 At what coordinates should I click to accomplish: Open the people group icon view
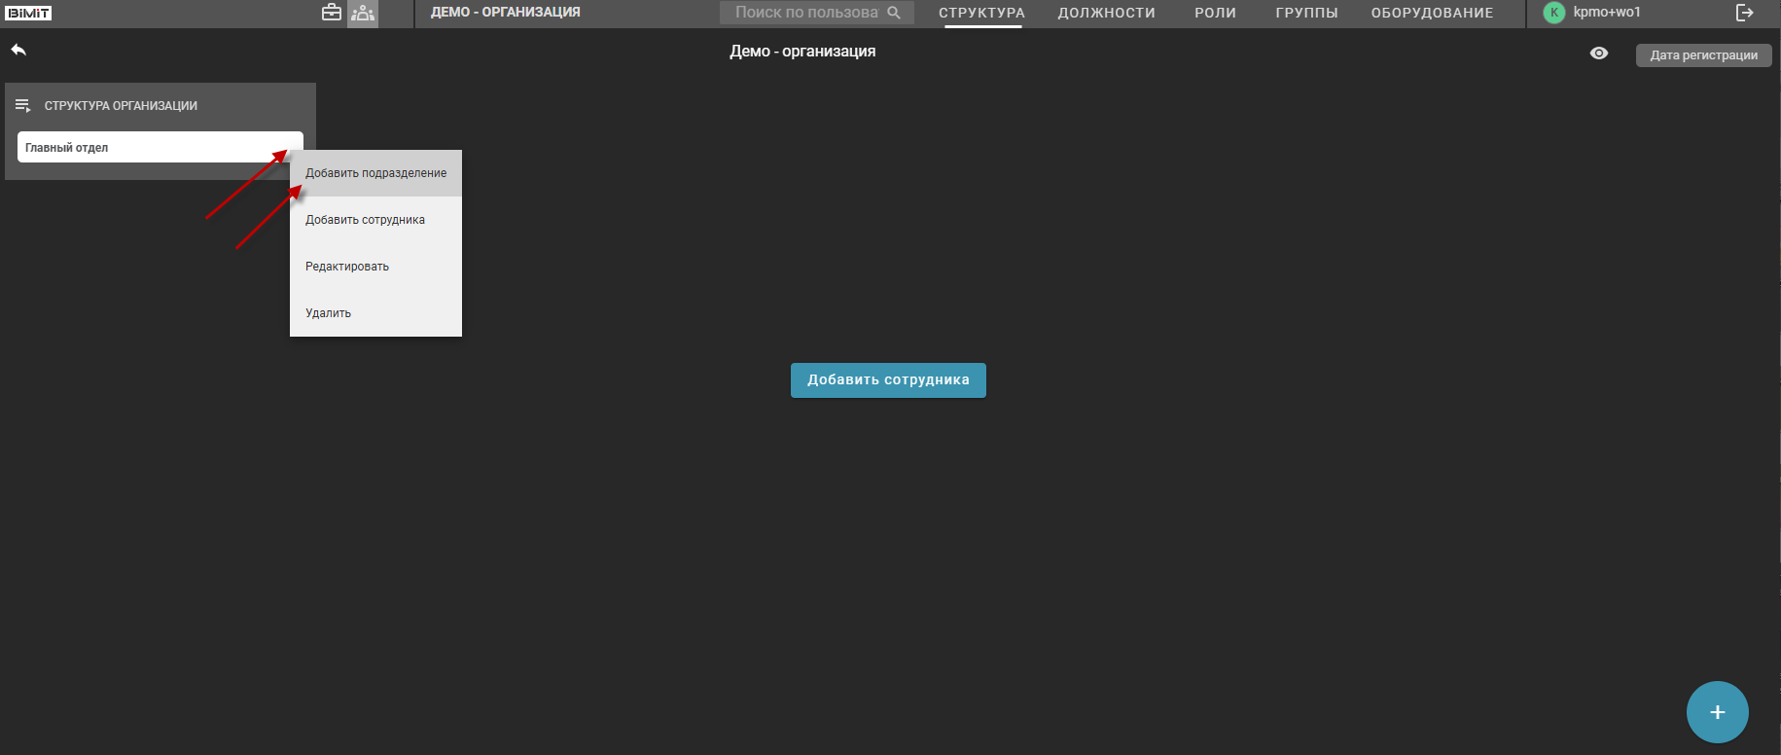(363, 13)
